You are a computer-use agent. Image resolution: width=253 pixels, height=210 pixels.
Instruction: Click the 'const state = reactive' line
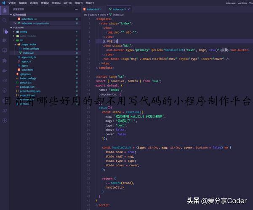coord(123,112)
